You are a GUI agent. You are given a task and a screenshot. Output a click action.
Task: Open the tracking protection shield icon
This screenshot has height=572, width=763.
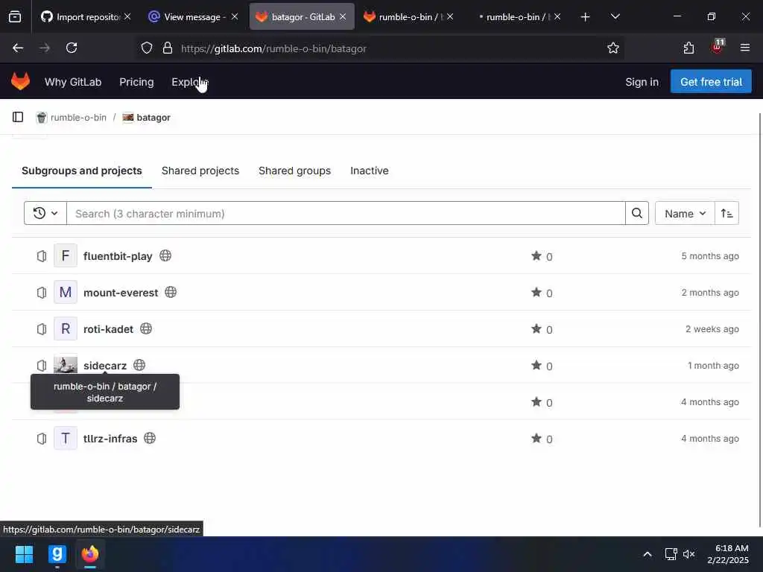147,48
